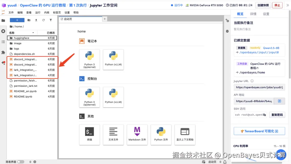Create a new Python 文件
The height and width of the screenshot is (164, 291).
point(161,135)
